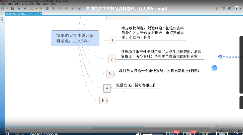Insert a summary bracket
Viewport: 243px width, 135px height.
click(60, 8)
